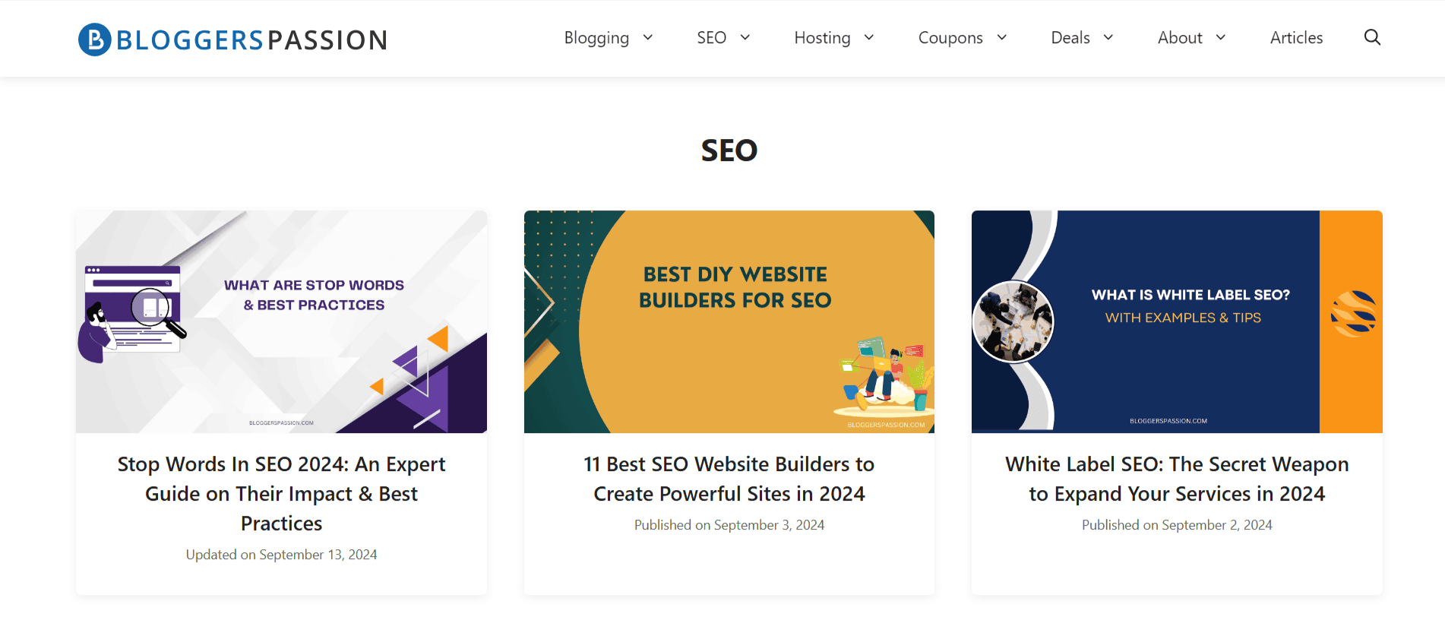1445x617 pixels.
Task: Click the BLOGGERSPASSION wordmark text
Action: tap(251, 40)
